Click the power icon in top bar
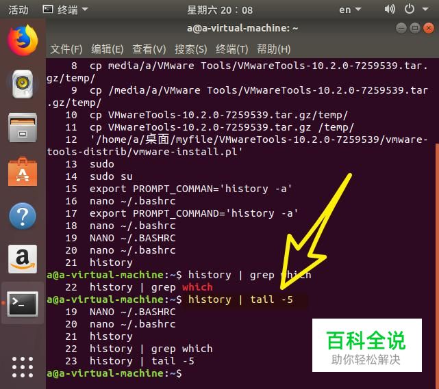Viewport: 439px width, 389px height. 410,9
